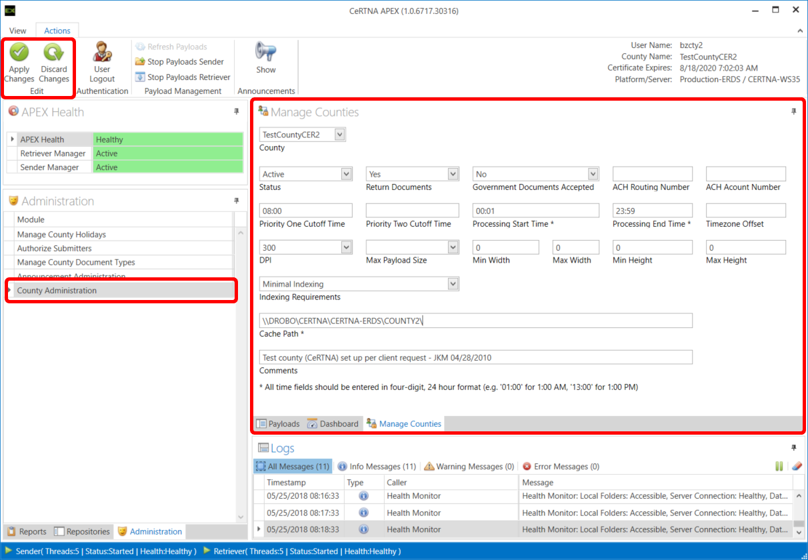
Task: Open the Indexing Requirements dropdown
Action: pyautogui.click(x=453, y=284)
